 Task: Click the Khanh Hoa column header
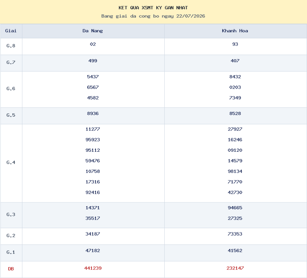pos(235,31)
